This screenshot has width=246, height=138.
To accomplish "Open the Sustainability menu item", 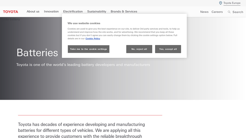I will 97,11.
